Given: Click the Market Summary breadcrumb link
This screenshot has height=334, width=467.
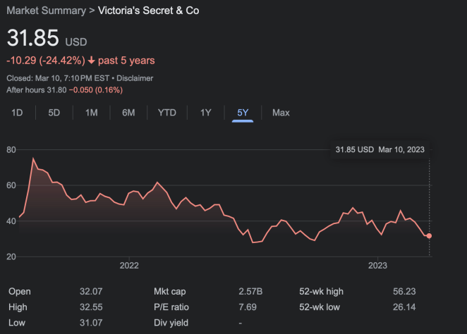Looking at the screenshot, I should click(x=47, y=11).
